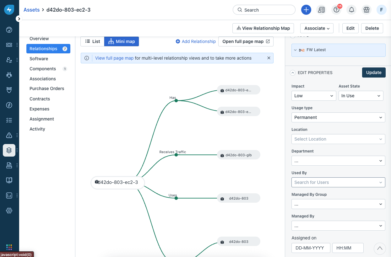Viewport: 391px width, 257px height.
Task: Collapse the Edit Properties section
Action: click(293, 72)
